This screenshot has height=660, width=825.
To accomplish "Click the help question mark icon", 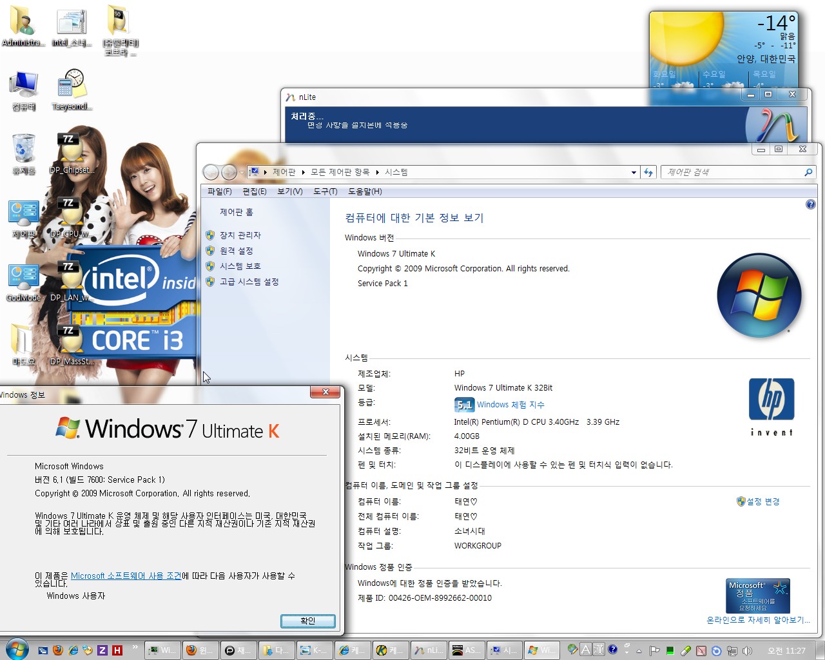I will point(811,204).
